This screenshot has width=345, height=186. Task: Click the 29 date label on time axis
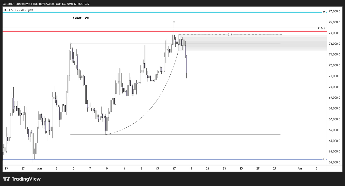click(x=275, y=169)
